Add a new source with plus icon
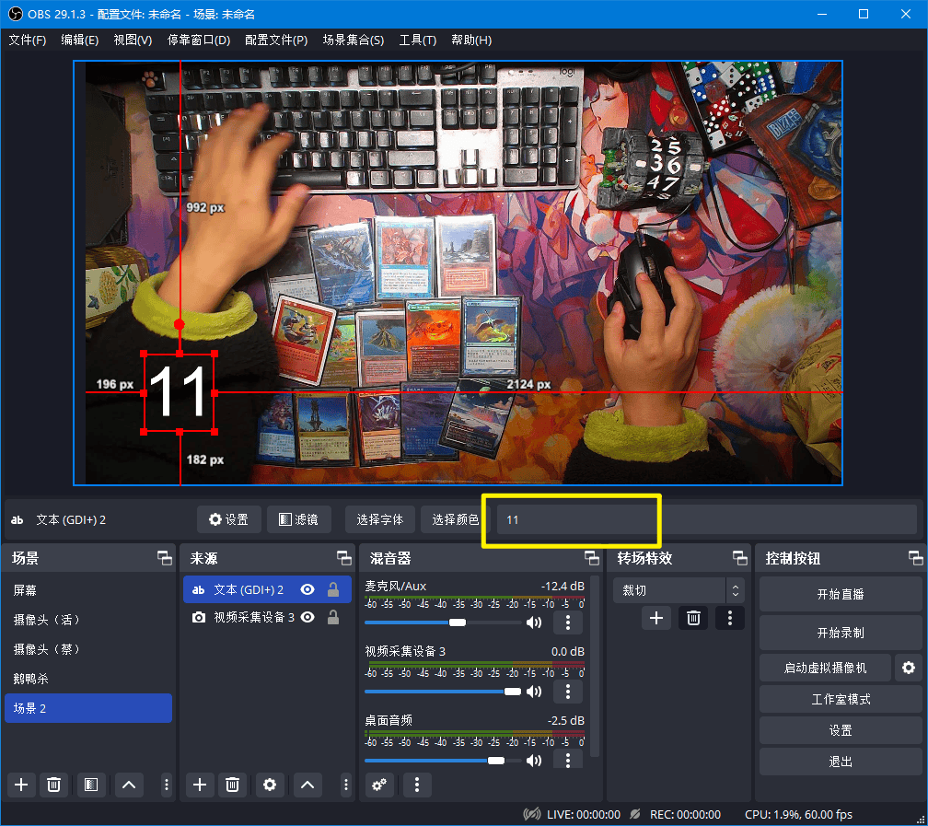This screenshot has width=928, height=826. click(200, 785)
